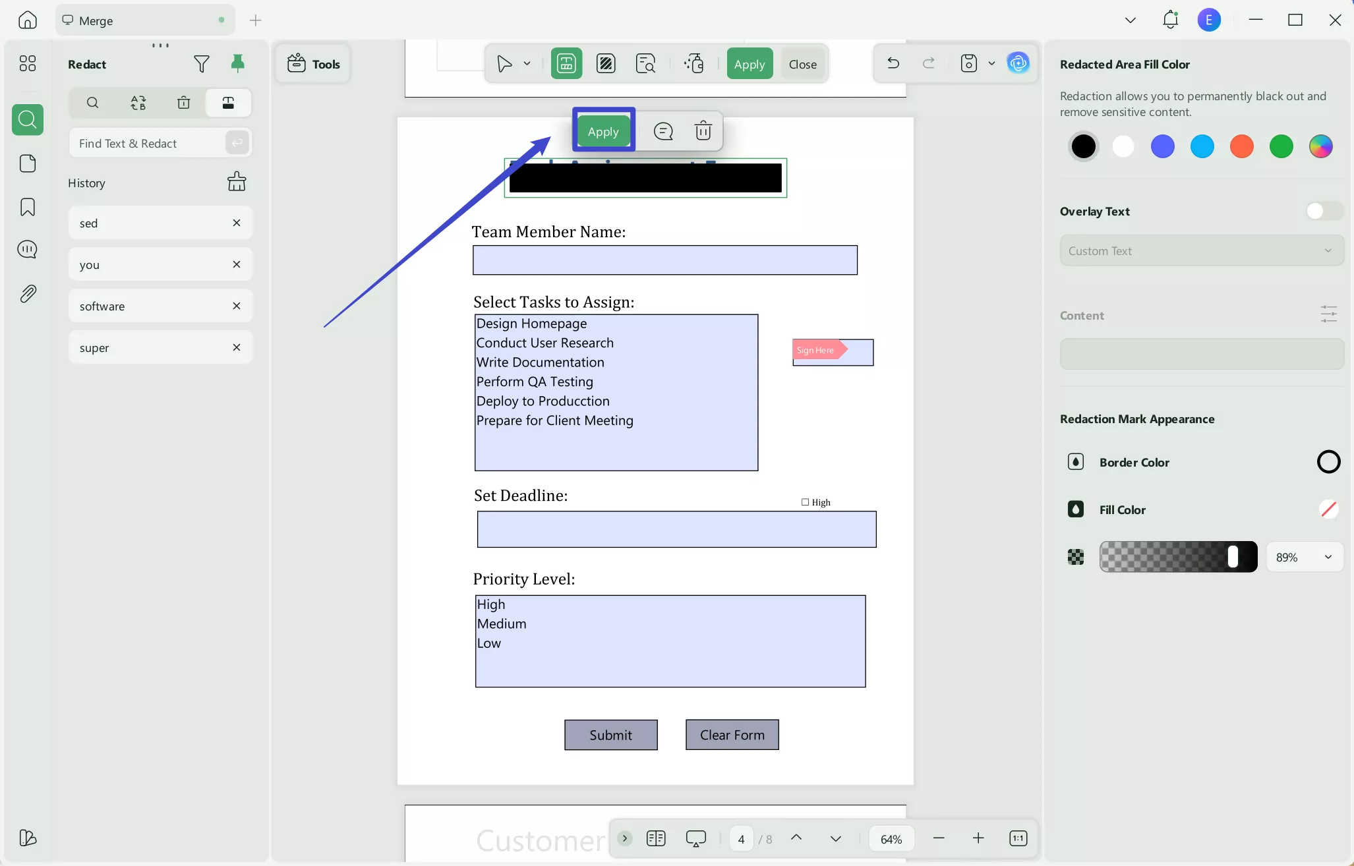1354x866 pixels.
Task: Click the Border Color circle
Action: pyautogui.click(x=1328, y=462)
